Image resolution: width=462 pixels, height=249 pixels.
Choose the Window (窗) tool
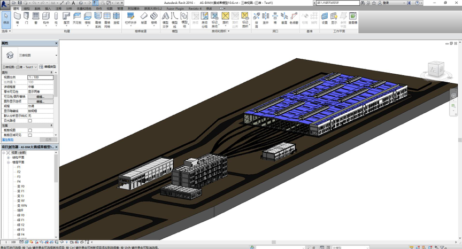coord(36,19)
